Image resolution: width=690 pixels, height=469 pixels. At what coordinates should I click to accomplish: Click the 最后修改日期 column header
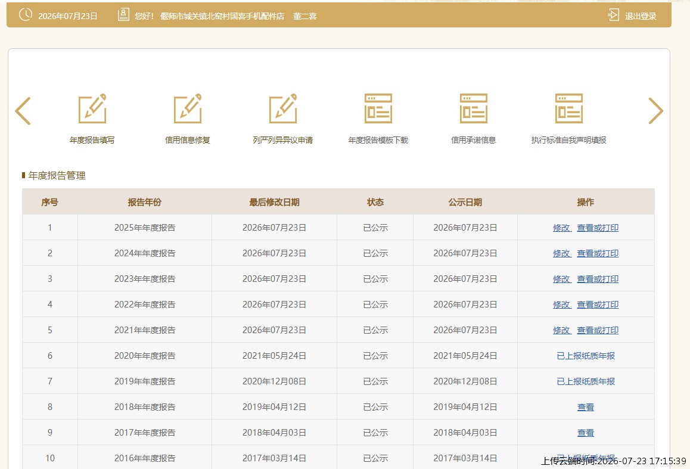(x=274, y=202)
